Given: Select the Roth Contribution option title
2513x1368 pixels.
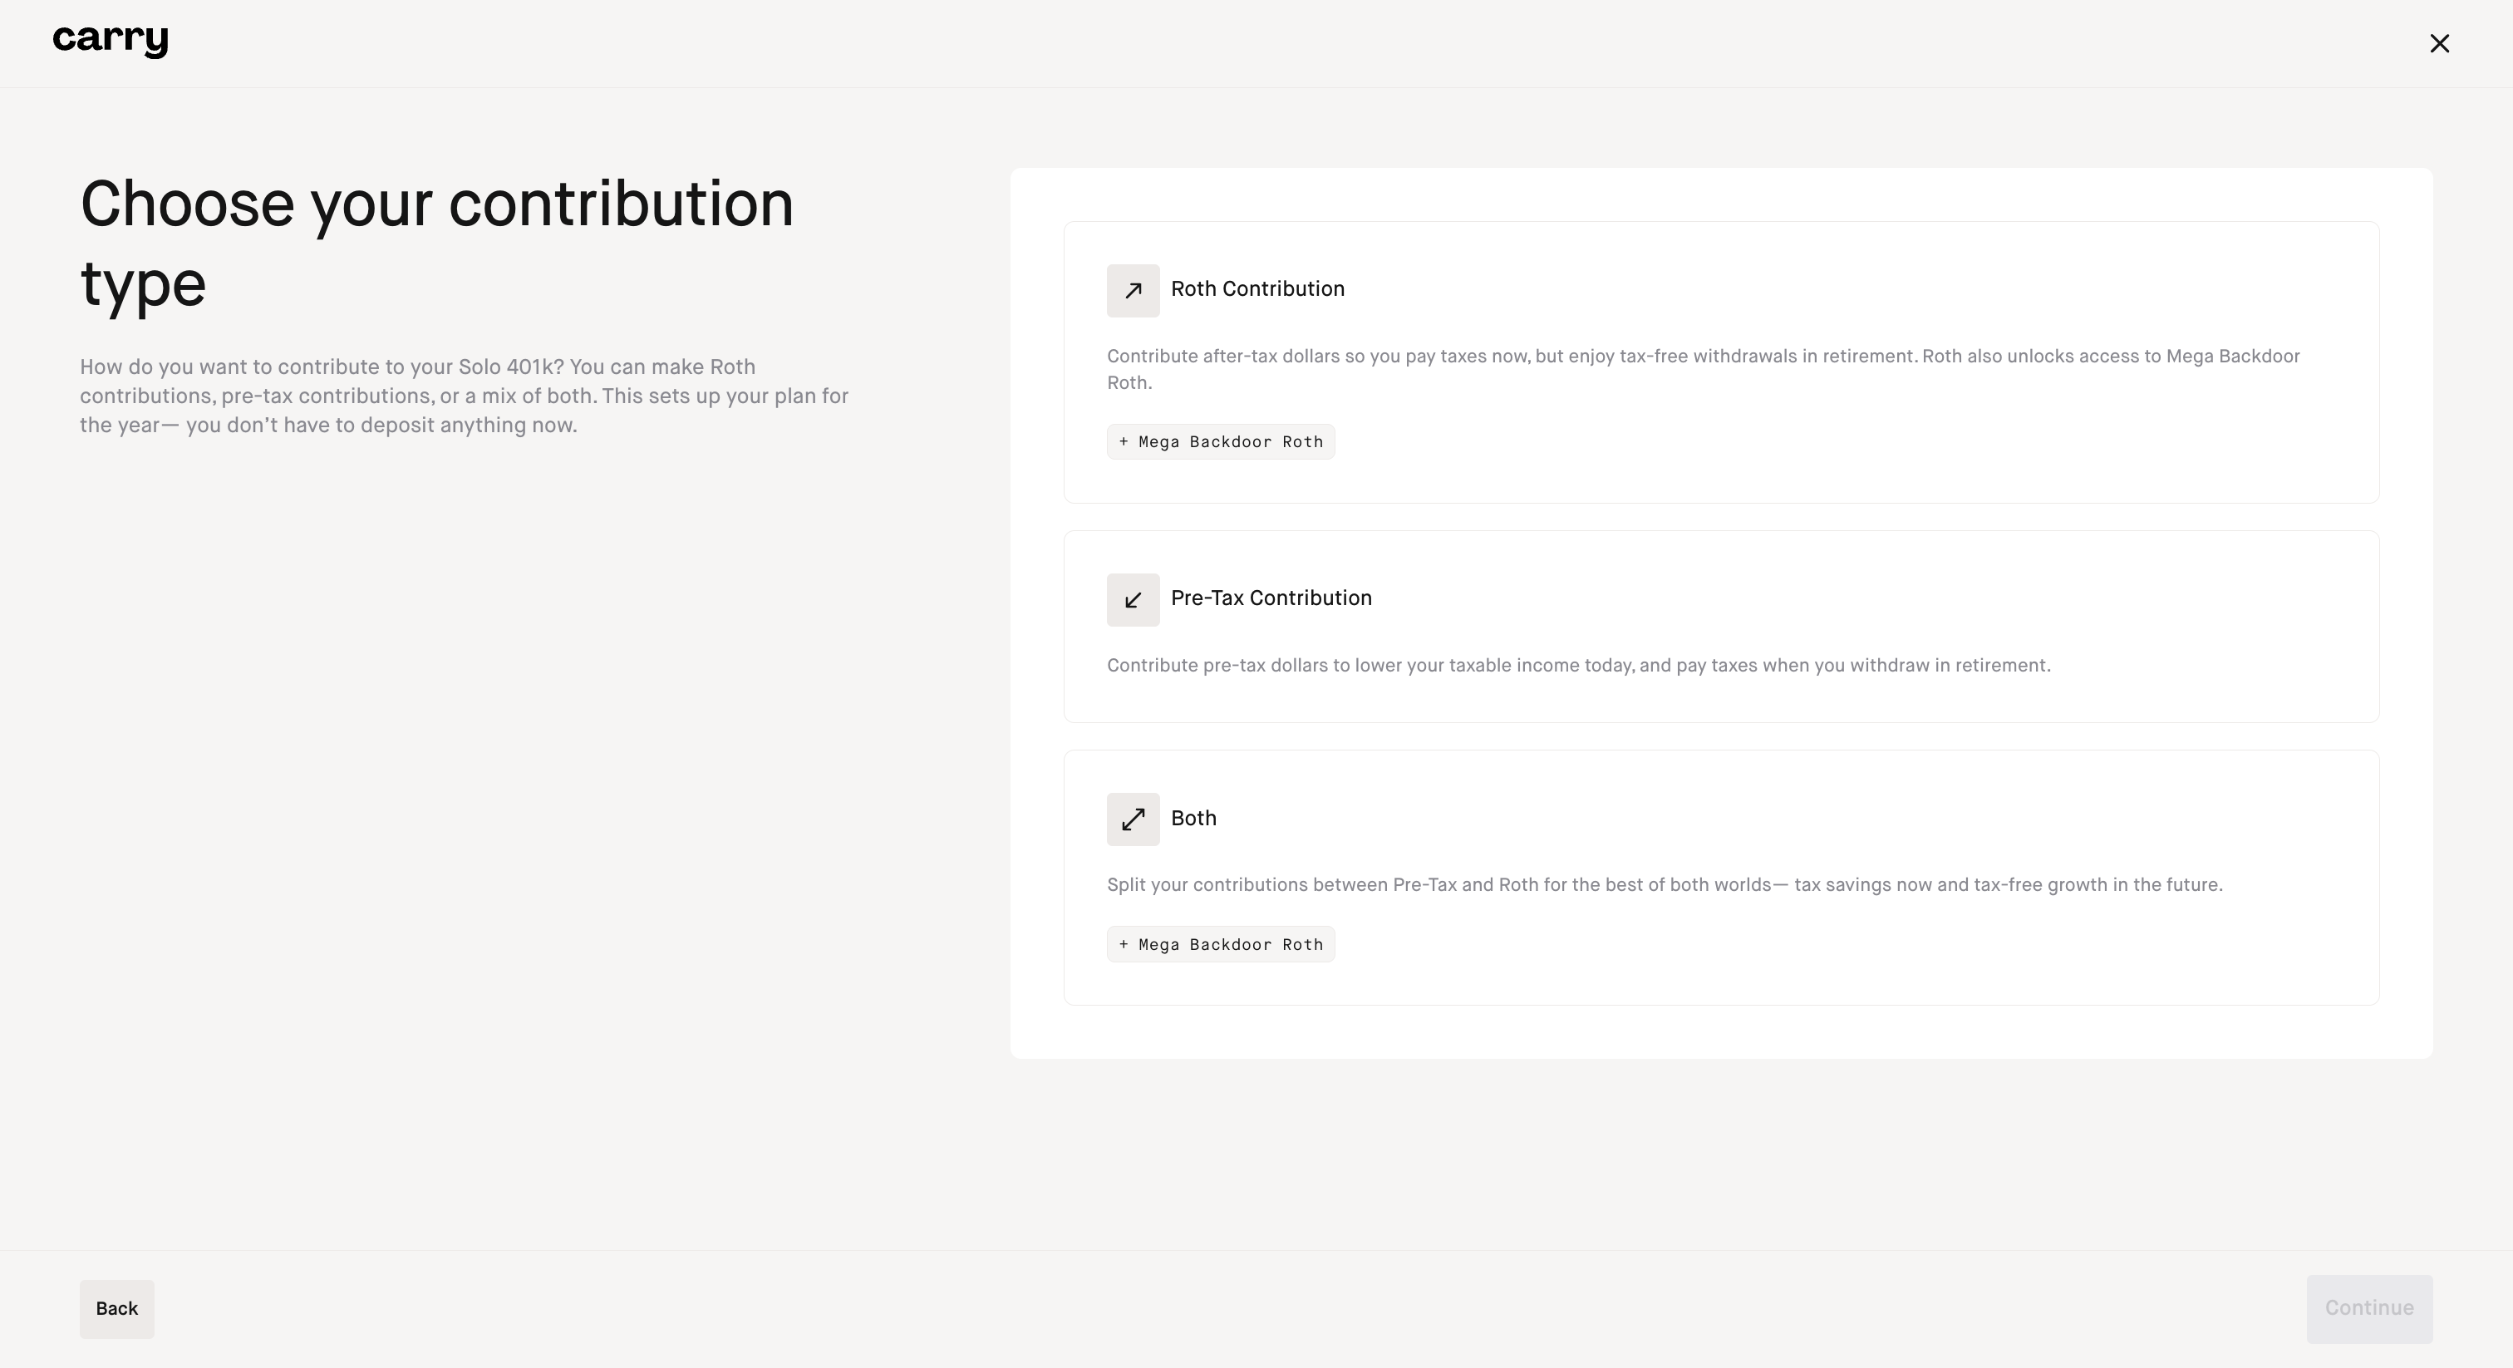Looking at the screenshot, I should click(1256, 289).
